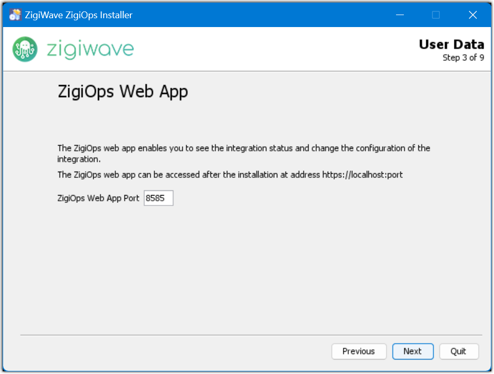The width and height of the screenshot is (494, 374).
Task: Click the ZigiWave octopus logo icon
Action: pyautogui.click(x=25, y=49)
